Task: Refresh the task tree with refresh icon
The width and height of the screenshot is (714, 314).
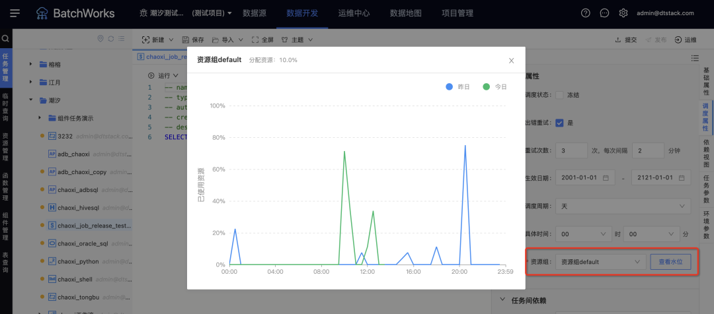Action: point(111,39)
